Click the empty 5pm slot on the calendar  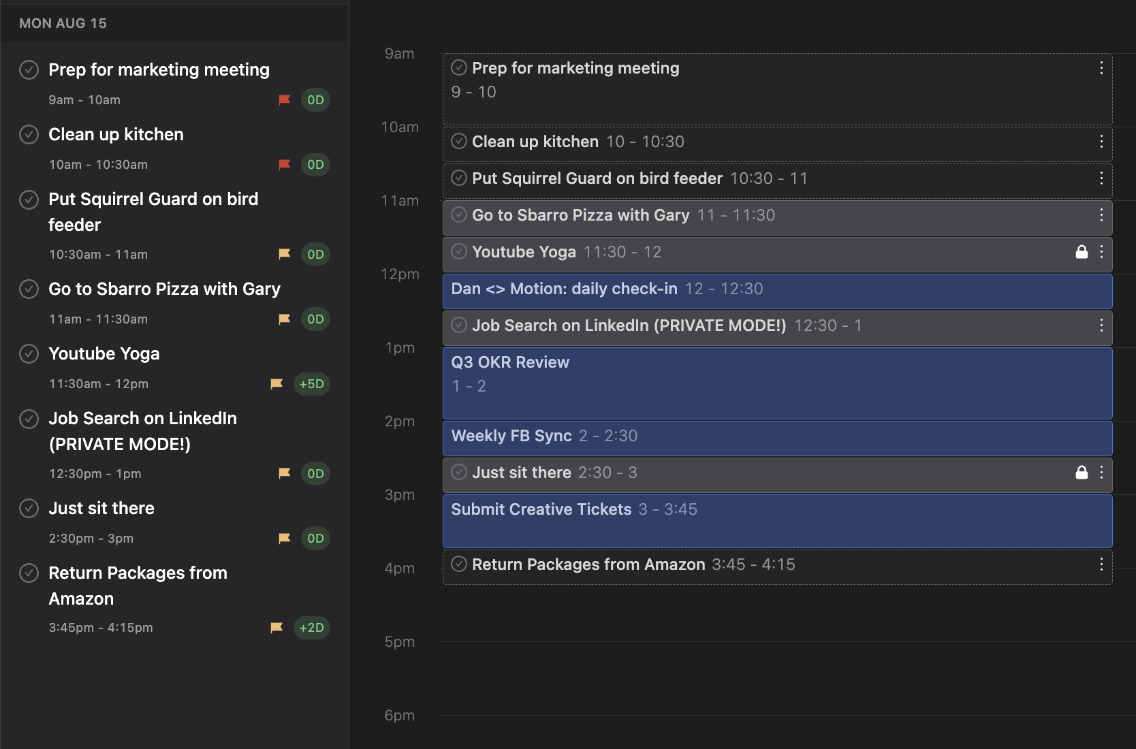click(749, 674)
